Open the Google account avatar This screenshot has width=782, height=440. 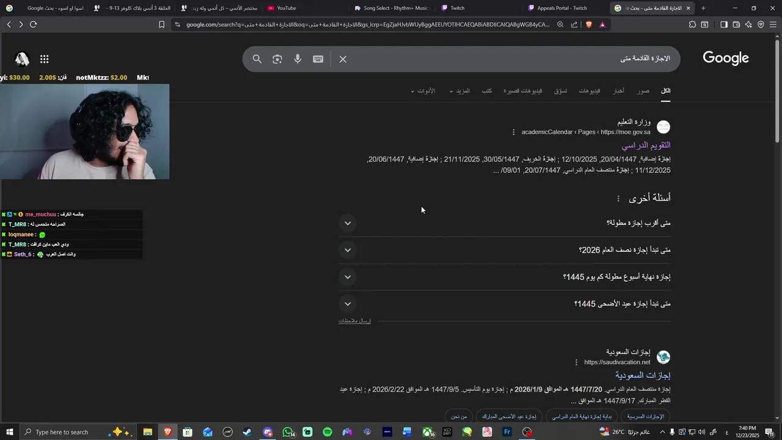click(22, 59)
